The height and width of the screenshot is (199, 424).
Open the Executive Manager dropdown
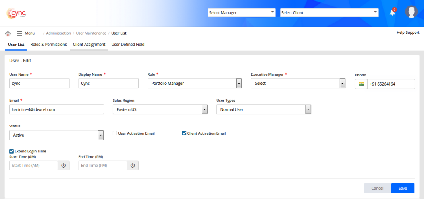pos(342,84)
